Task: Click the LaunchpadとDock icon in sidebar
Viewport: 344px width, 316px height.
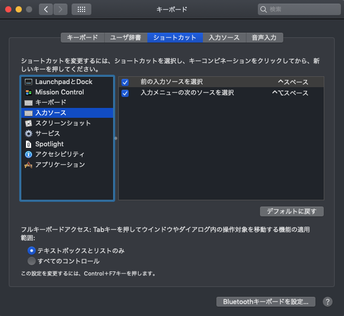Action: [29, 82]
